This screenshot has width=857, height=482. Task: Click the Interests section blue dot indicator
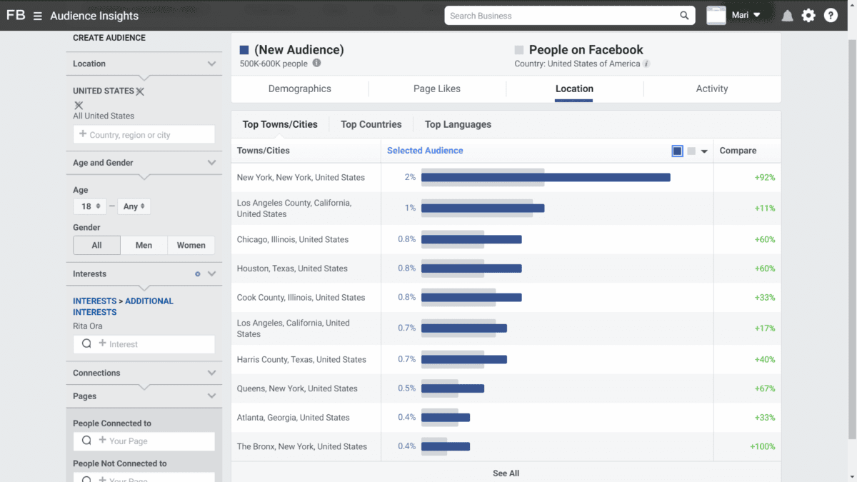point(198,273)
